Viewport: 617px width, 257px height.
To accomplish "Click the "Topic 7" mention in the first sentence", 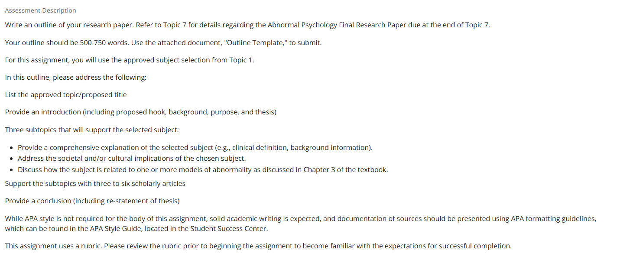I will (175, 25).
